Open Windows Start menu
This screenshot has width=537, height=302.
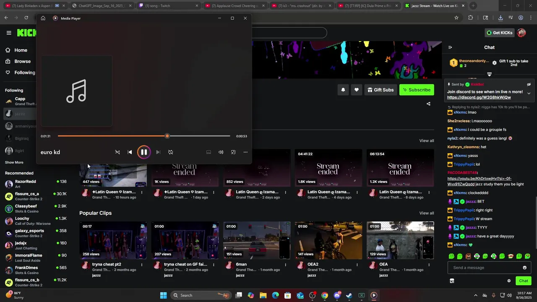(163, 295)
